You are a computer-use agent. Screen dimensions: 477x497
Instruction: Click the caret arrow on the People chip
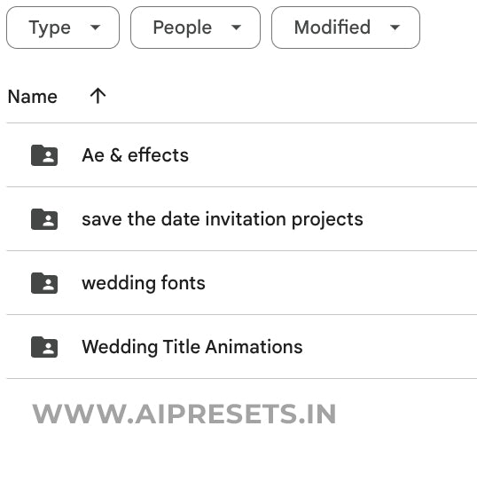tap(236, 28)
